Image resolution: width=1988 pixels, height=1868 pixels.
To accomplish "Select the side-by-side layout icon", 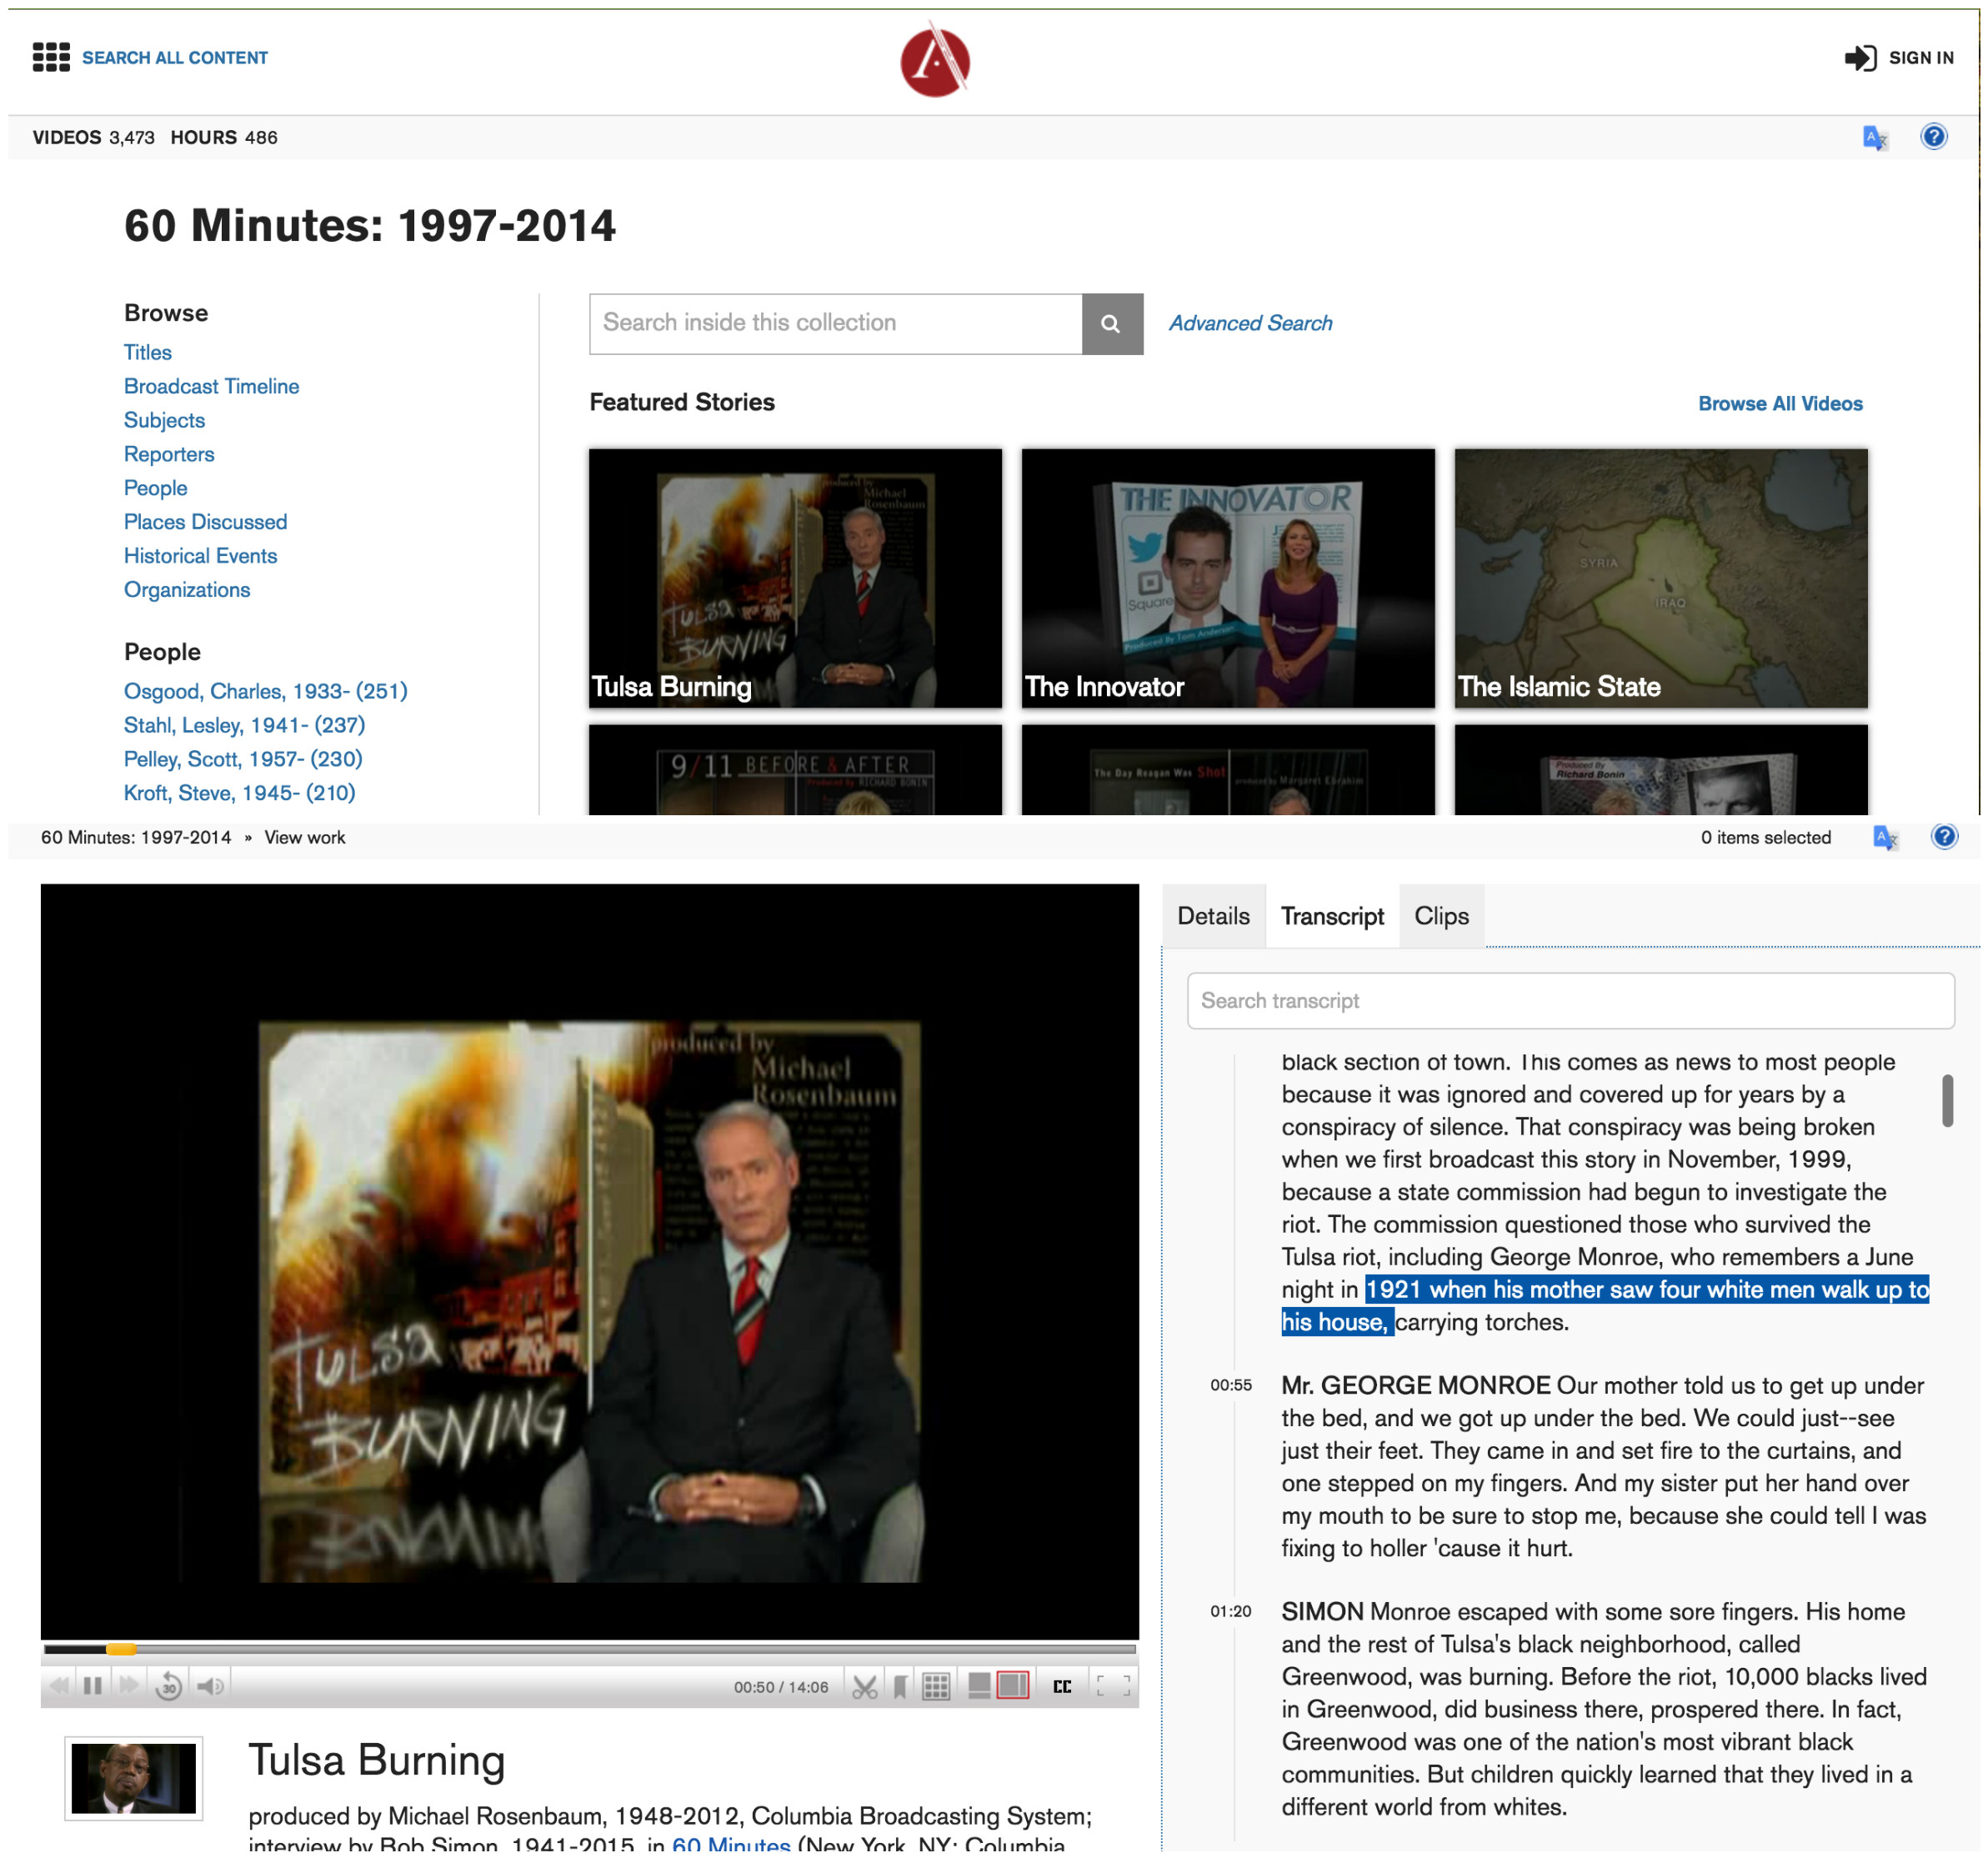I will click(x=1013, y=1687).
